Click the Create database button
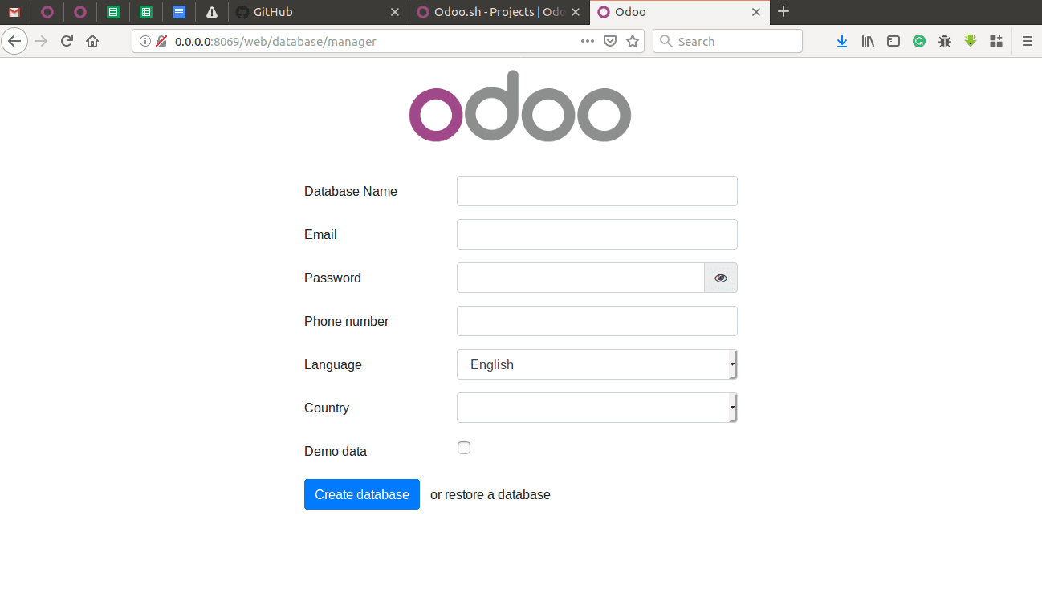Screen dimensions: 1042x593 tap(361, 494)
